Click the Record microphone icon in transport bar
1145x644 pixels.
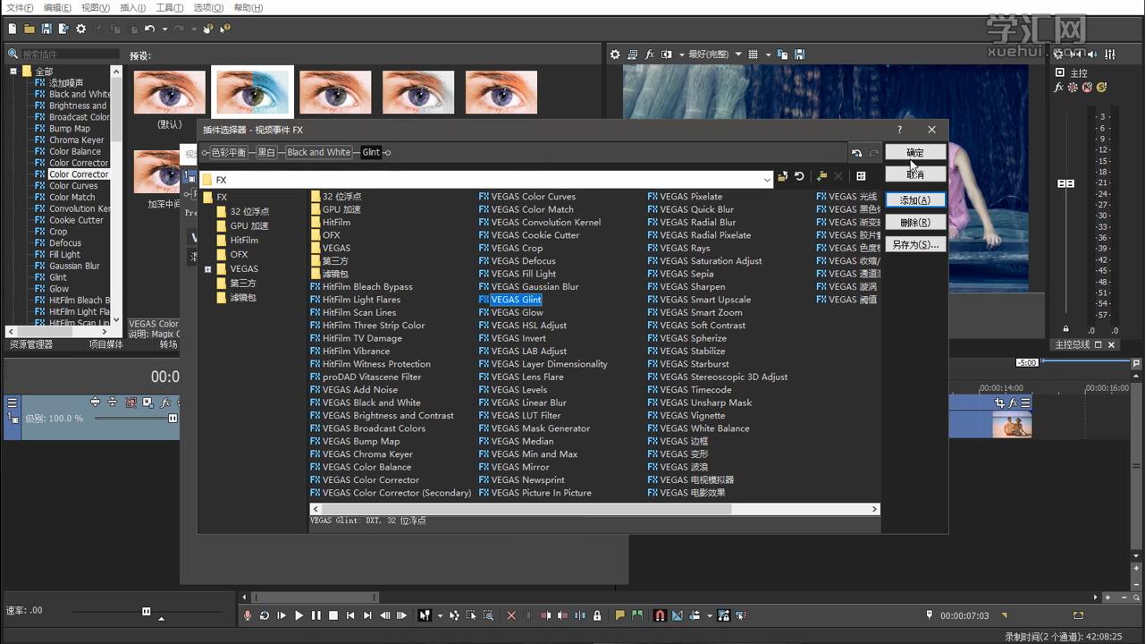pyautogui.click(x=248, y=615)
